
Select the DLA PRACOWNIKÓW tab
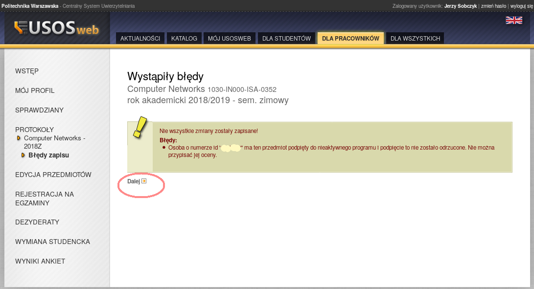coord(350,39)
